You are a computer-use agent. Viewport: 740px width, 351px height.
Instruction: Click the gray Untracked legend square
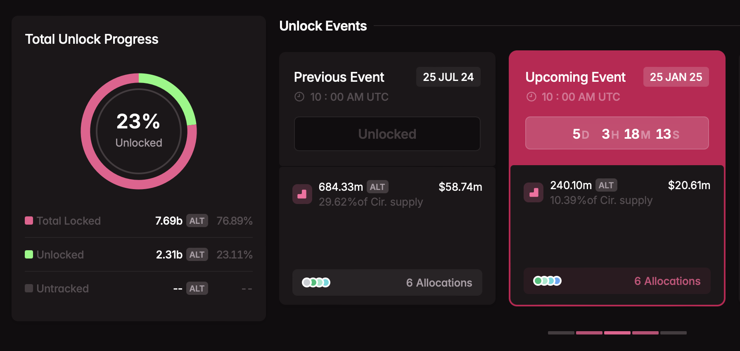coord(29,288)
